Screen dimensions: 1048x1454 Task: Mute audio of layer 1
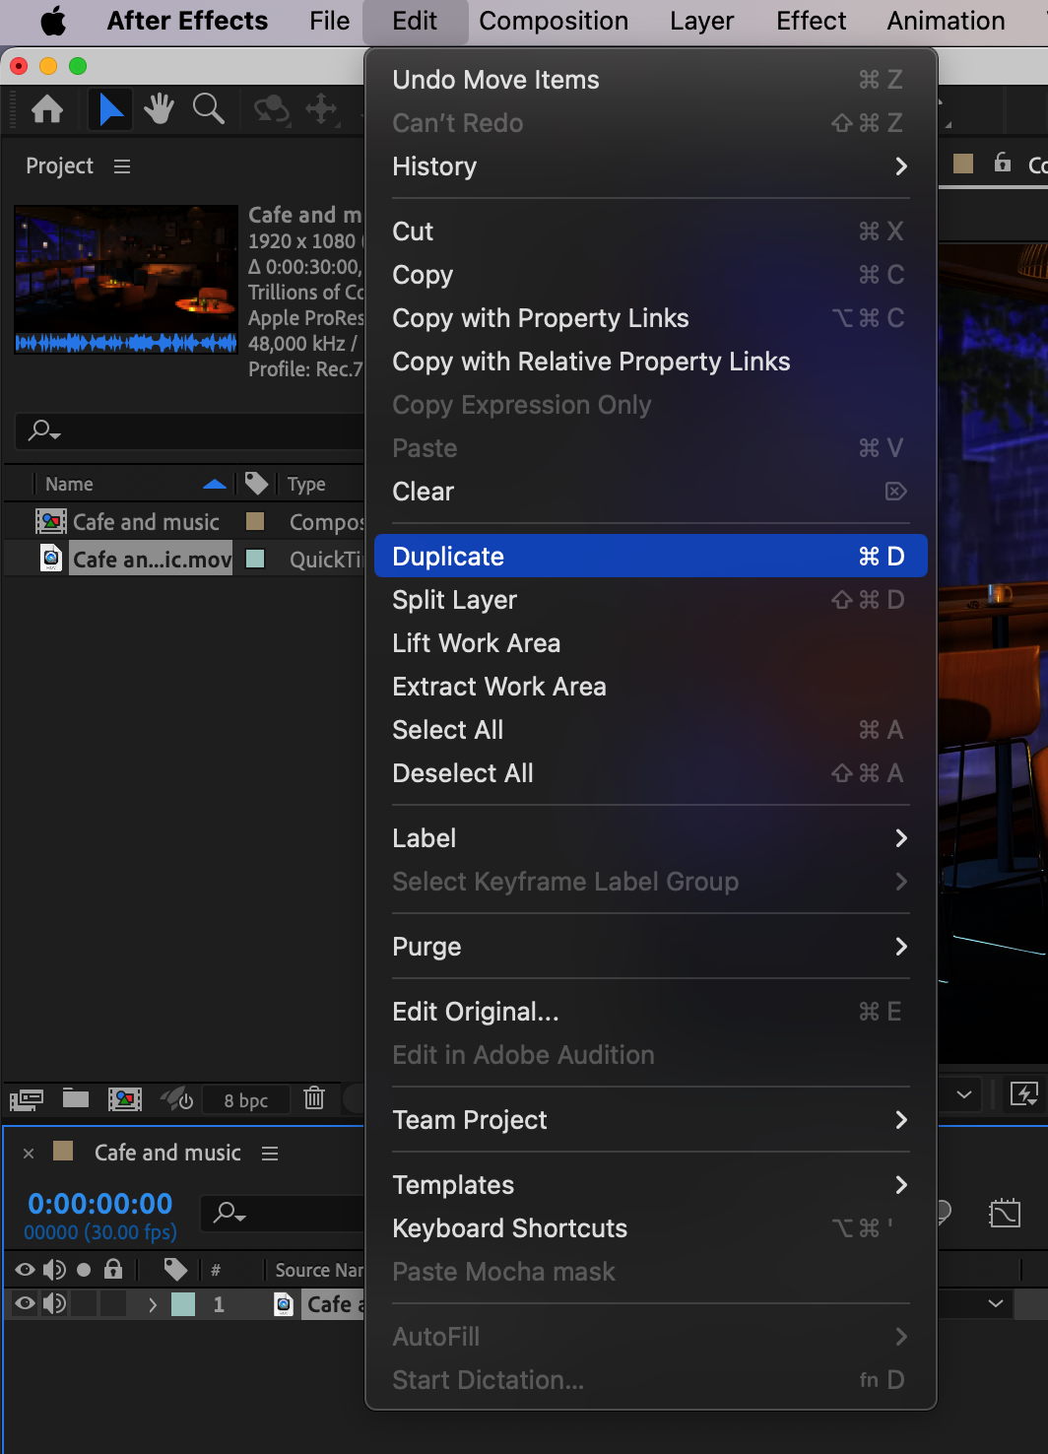click(54, 1303)
